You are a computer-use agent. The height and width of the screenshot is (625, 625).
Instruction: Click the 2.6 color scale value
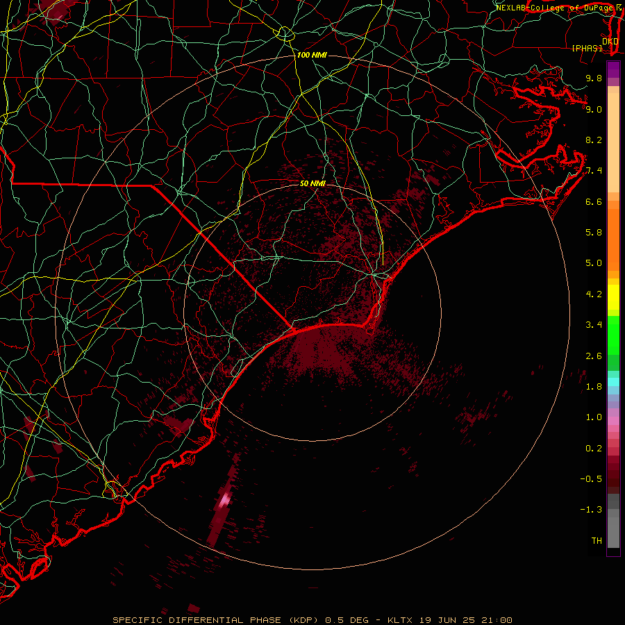594,356
